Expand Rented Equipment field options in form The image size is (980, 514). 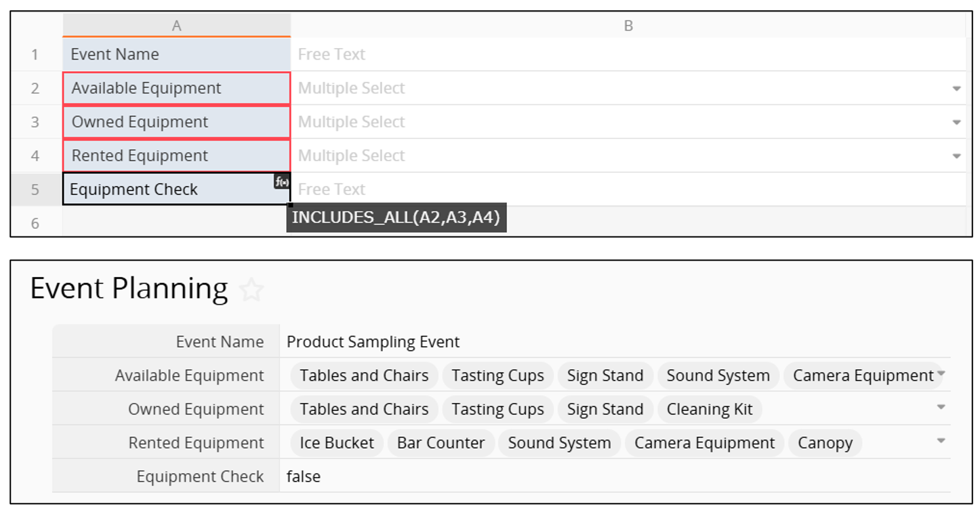tap(941, 442)
